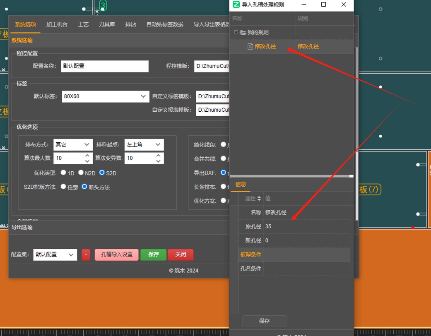
Task: Select the 1D optimization type radio button
Action: pos(63,173)
